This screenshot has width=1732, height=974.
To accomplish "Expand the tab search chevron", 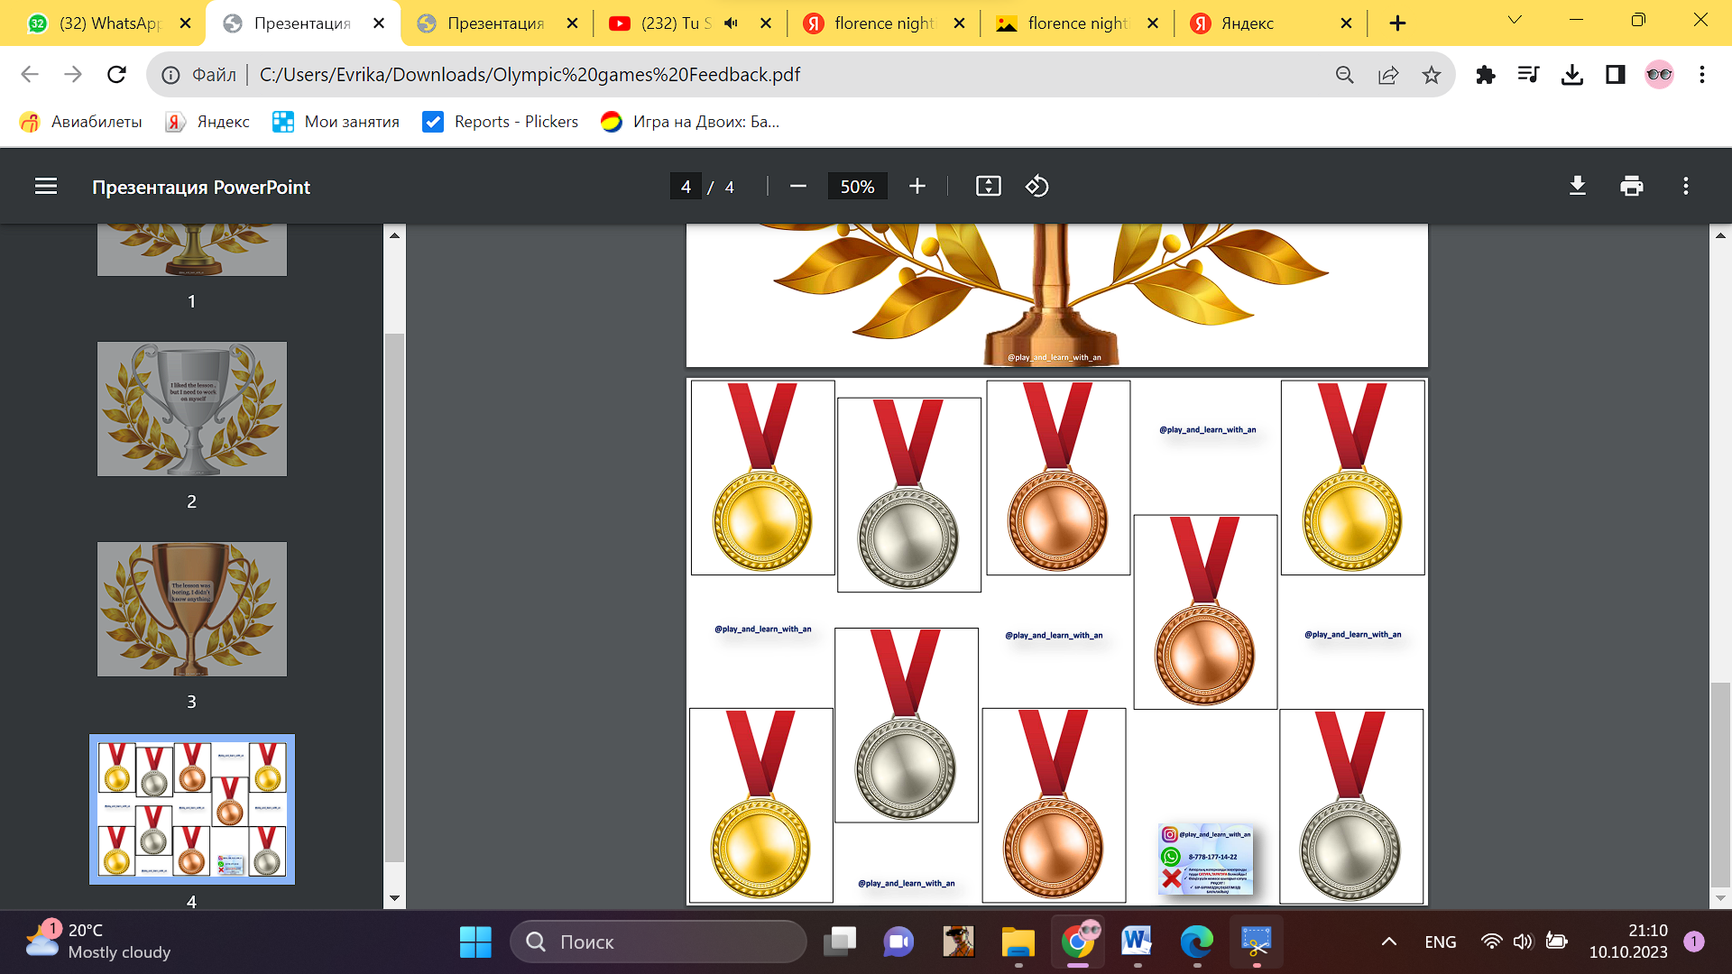I will (x=1515, y=21).
